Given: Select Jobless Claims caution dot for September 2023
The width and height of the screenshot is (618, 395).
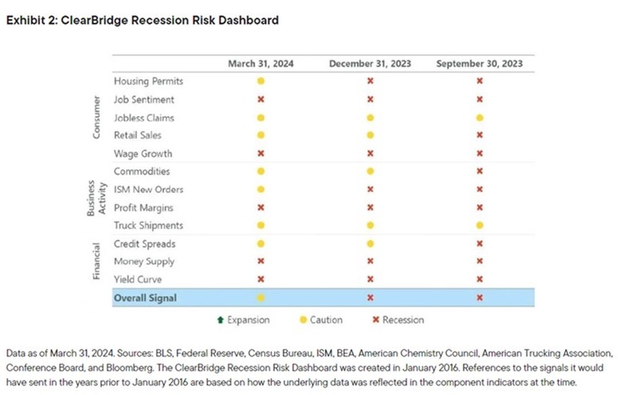Looking at the screenshot, I should (480, 118).
